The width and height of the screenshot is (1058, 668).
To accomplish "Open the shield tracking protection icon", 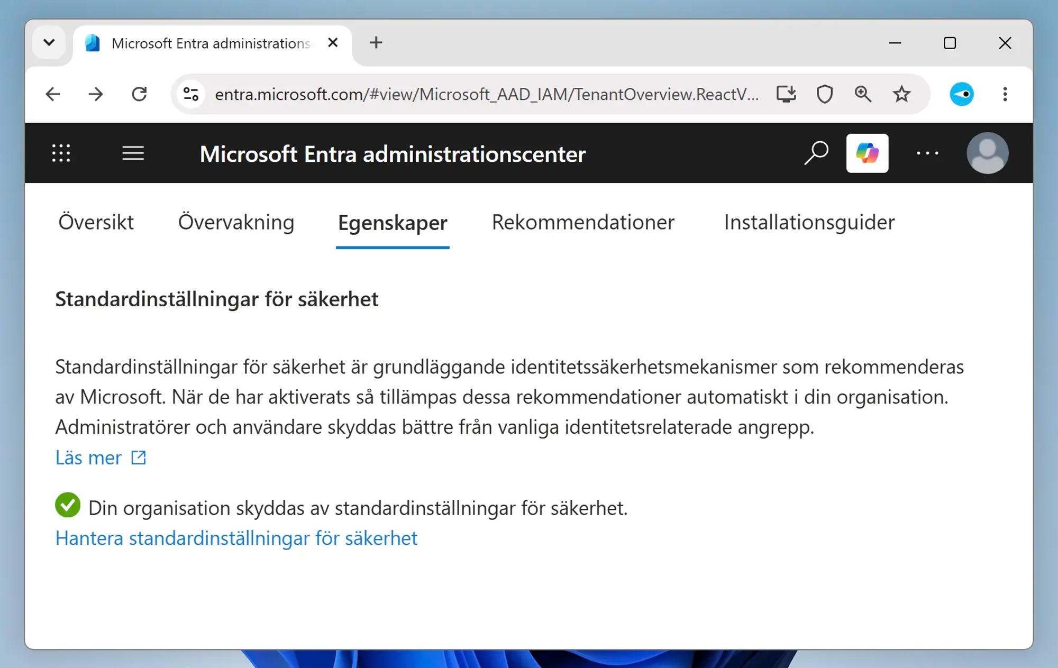I will coord(825,94).
